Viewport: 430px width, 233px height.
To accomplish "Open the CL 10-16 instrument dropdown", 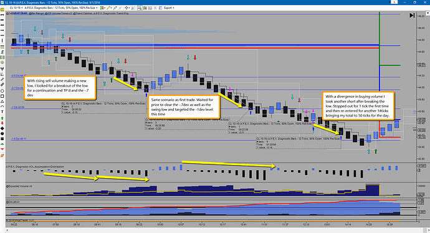I will [16, 8].
